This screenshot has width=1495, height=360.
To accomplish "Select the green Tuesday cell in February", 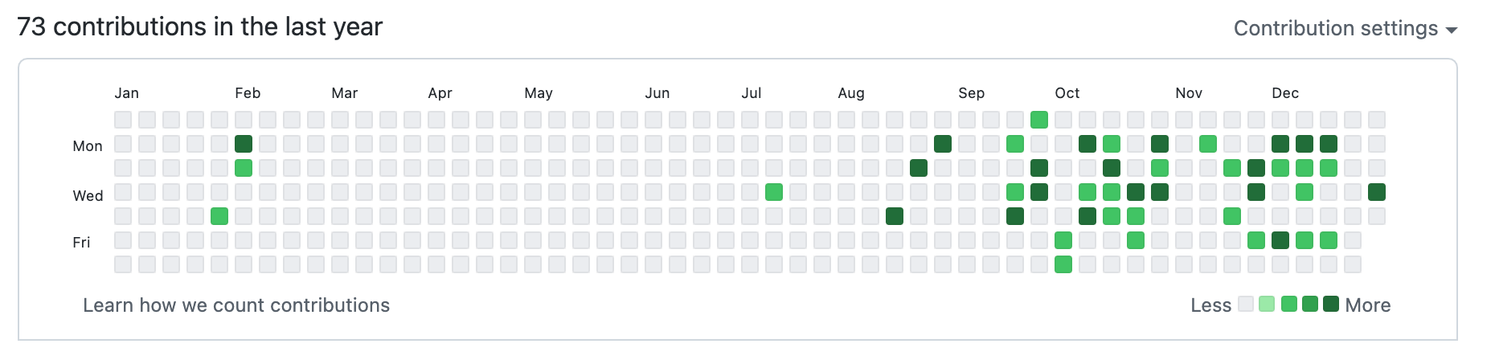I will (x=244, y=168).
